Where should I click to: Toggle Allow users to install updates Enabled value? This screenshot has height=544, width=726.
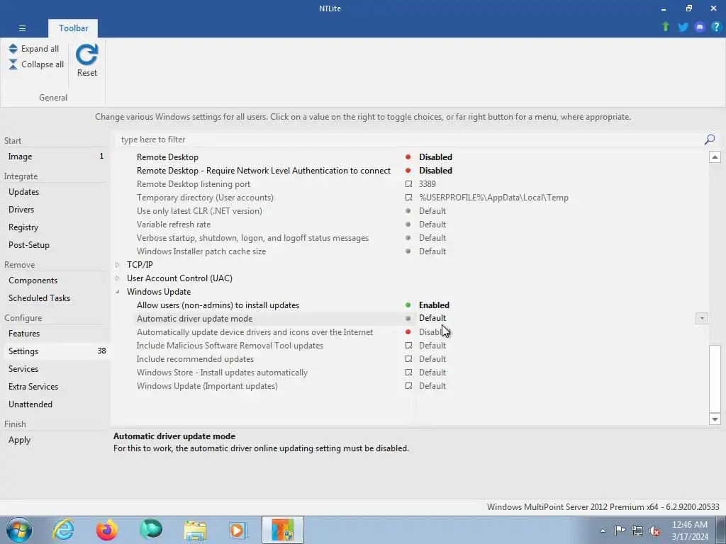pos(434,305)
